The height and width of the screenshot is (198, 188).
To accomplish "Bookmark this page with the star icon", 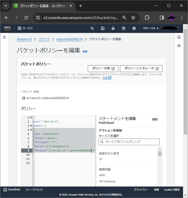I will 133,18.
